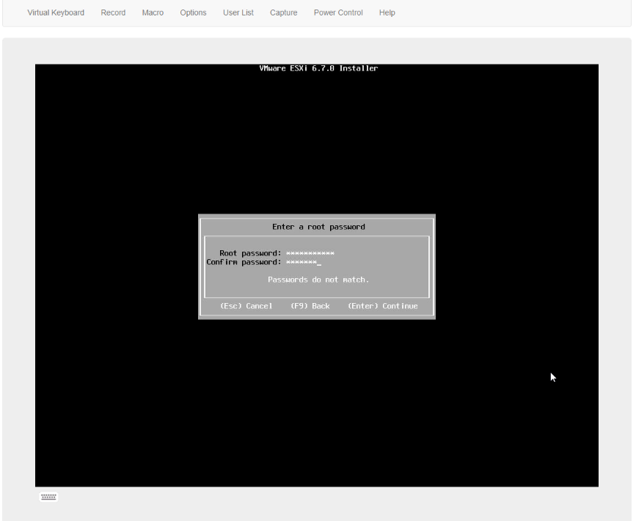Click the (Esc) Cancel option
The image size is (636, 521).
(x=246, y=306)
